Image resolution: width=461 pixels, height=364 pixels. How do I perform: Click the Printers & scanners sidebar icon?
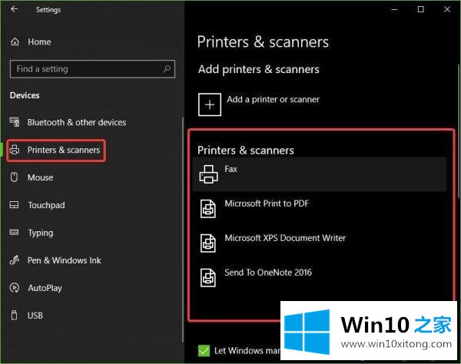[x=15, y=150]
